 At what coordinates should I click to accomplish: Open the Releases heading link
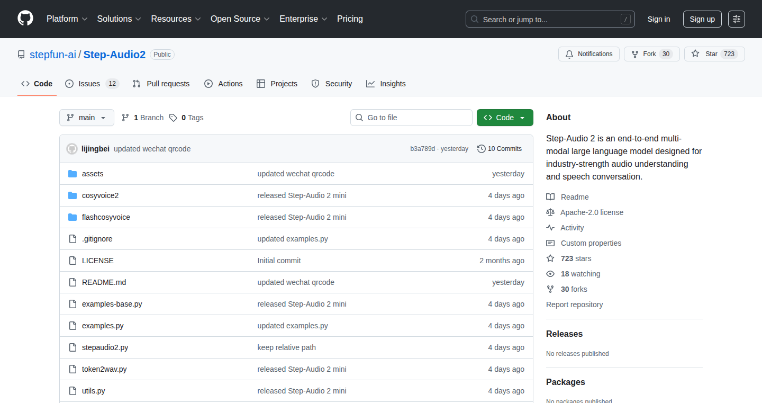564,334
